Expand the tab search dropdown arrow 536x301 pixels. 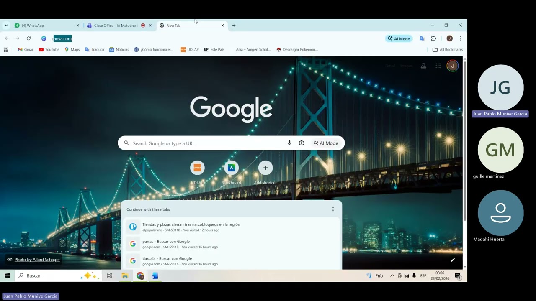click(6, 26)
